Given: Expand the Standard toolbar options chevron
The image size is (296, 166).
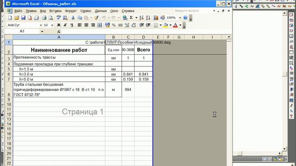Looking at the screenshot, I should coord(191,18).
